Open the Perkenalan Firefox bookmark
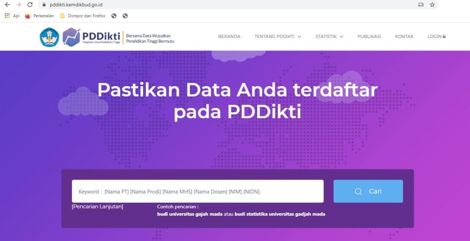The height and width of the screenshot is (241, 470). 39,16
